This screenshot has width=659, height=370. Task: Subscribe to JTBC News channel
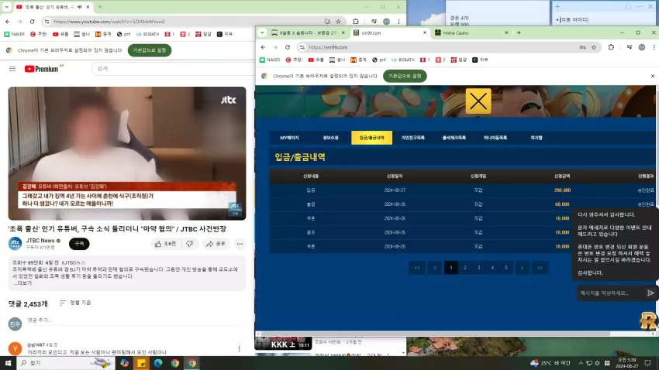(x=79, y=244)
